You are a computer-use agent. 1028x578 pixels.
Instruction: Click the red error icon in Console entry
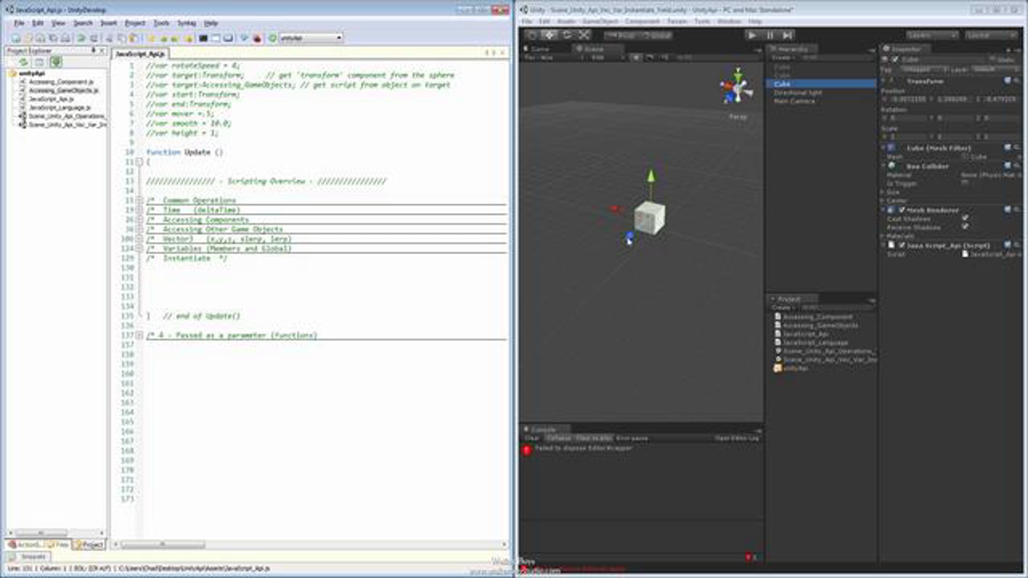527,450
